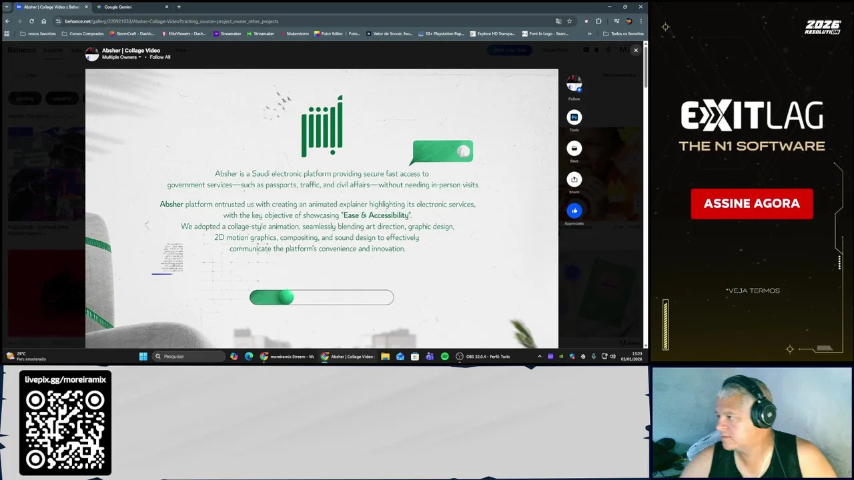Save project with the folder icon
854x480 pixels.
[574, 148]
